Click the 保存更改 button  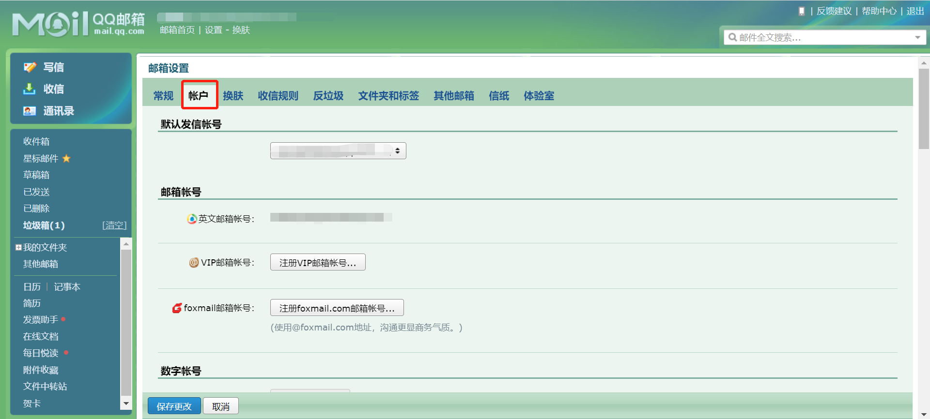click(x=174, y=406)
